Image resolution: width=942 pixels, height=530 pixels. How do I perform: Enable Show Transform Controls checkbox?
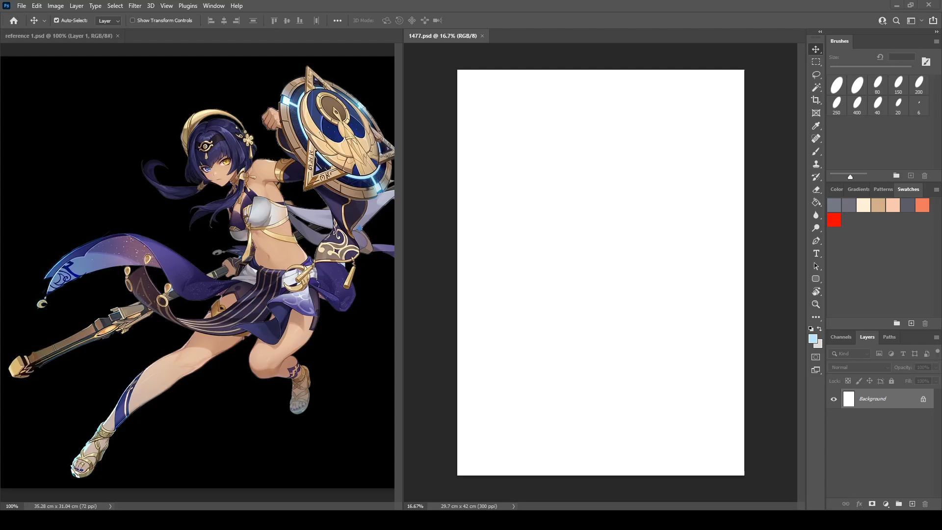(x=132, y=21)
